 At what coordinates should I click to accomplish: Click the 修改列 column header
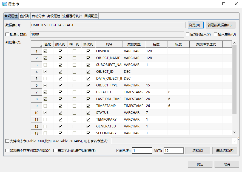click(x=88, y=44)
